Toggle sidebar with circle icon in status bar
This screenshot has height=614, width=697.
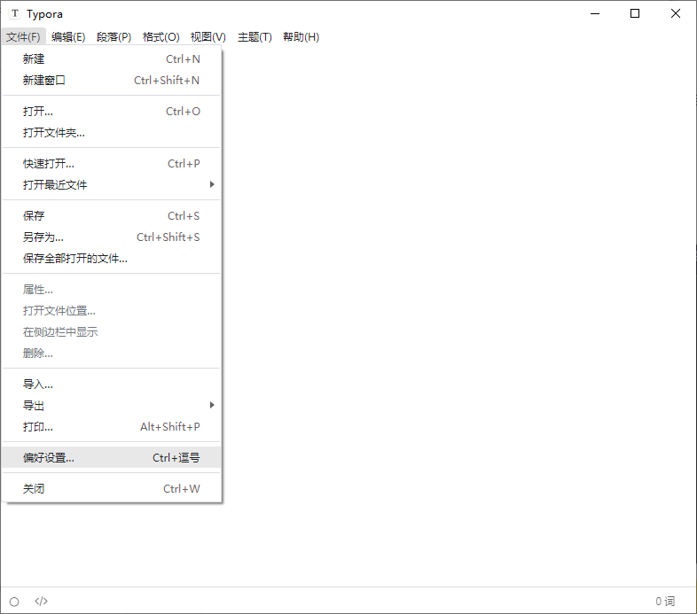14,602
